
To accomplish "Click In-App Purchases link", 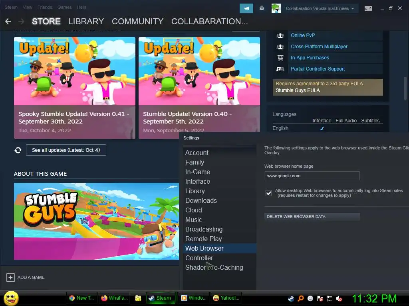I will click(x=310, y=58).
